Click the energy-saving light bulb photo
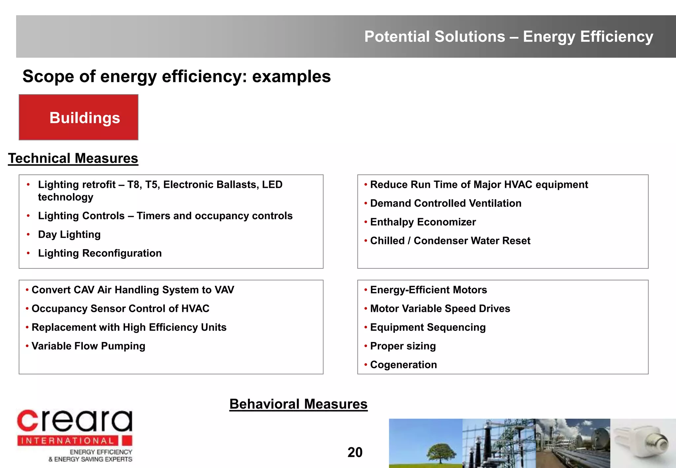This screenshot has height=468, width=676. [x=643, y=443]
